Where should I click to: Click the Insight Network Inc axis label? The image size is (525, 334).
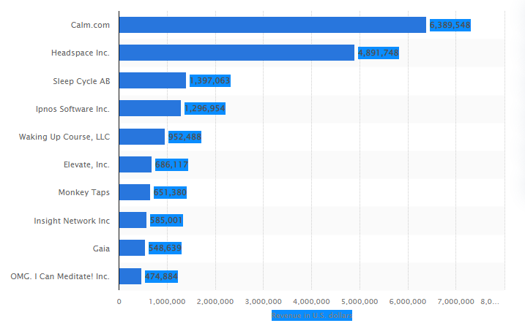(72, 221)
